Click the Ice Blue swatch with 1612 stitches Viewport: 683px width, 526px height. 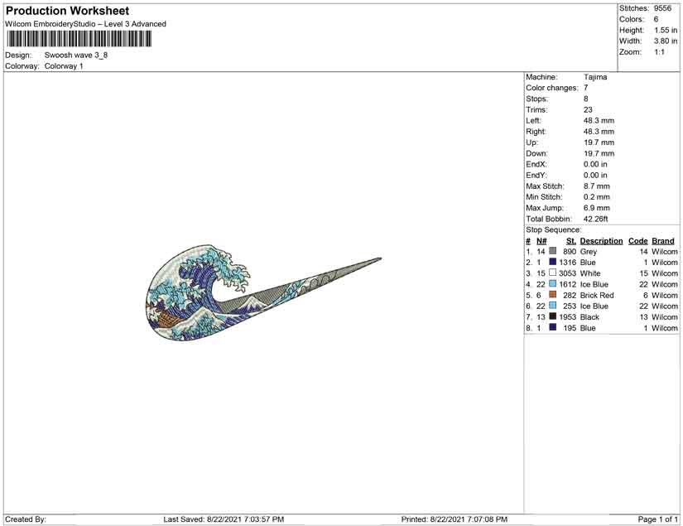click(553, 283)
